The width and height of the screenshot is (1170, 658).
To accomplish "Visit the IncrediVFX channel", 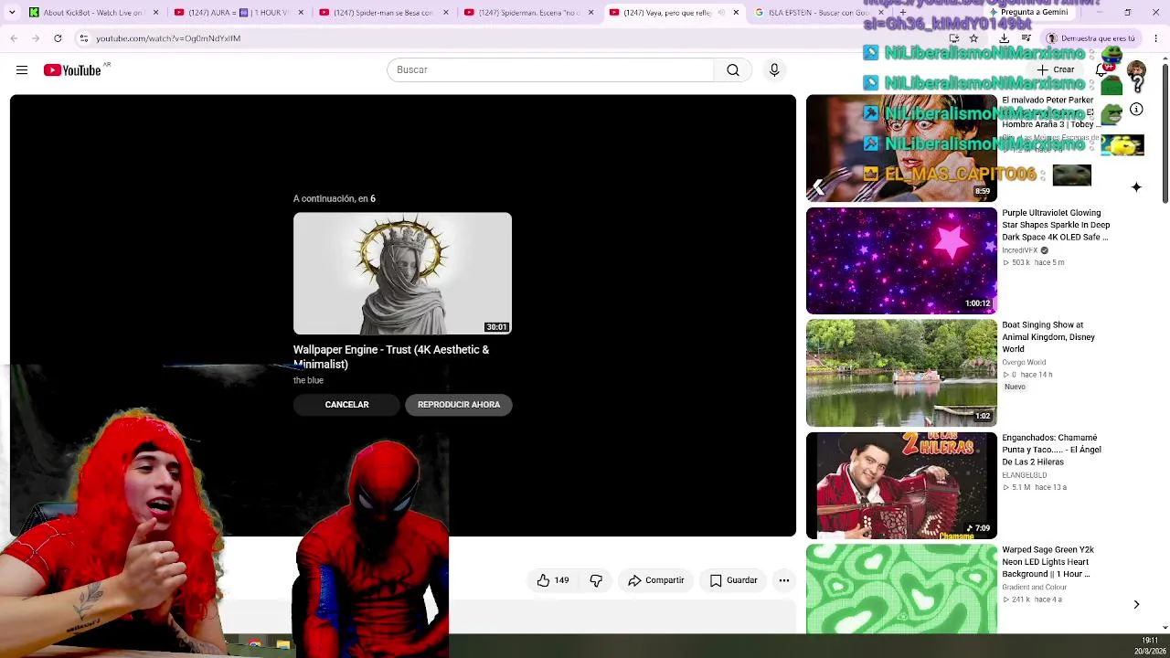I will [1019, 250].
